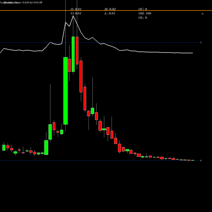Click the orange horizontal line at the top
Screen dimensions: 212x212
coord(106,10)
